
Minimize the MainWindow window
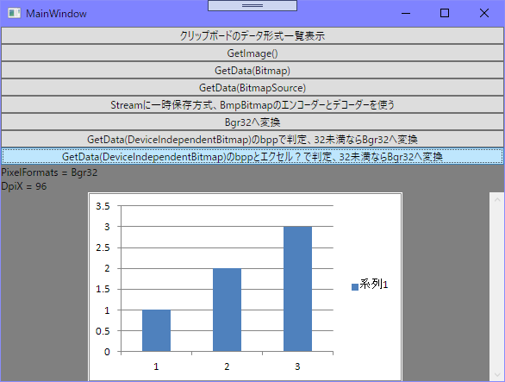[406, 13]
